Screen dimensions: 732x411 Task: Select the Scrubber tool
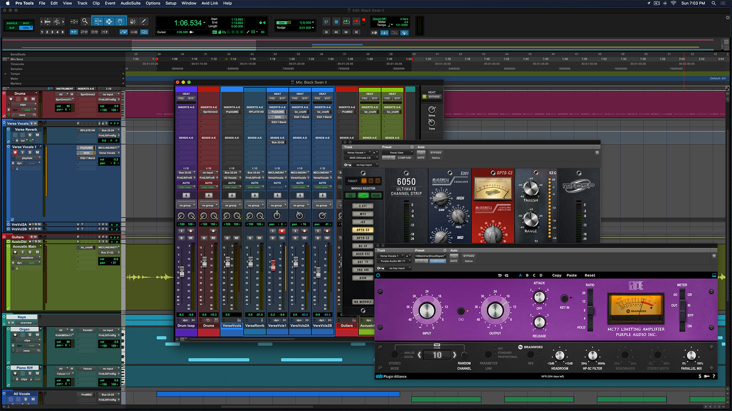(132, 21)
